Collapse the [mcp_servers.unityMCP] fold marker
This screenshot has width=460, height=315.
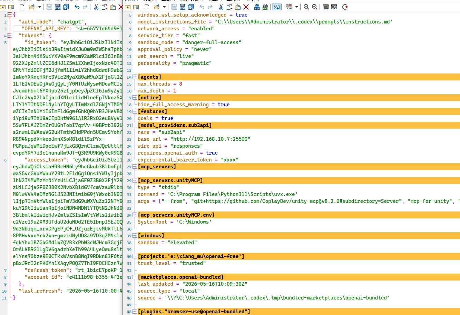point(135,180)
